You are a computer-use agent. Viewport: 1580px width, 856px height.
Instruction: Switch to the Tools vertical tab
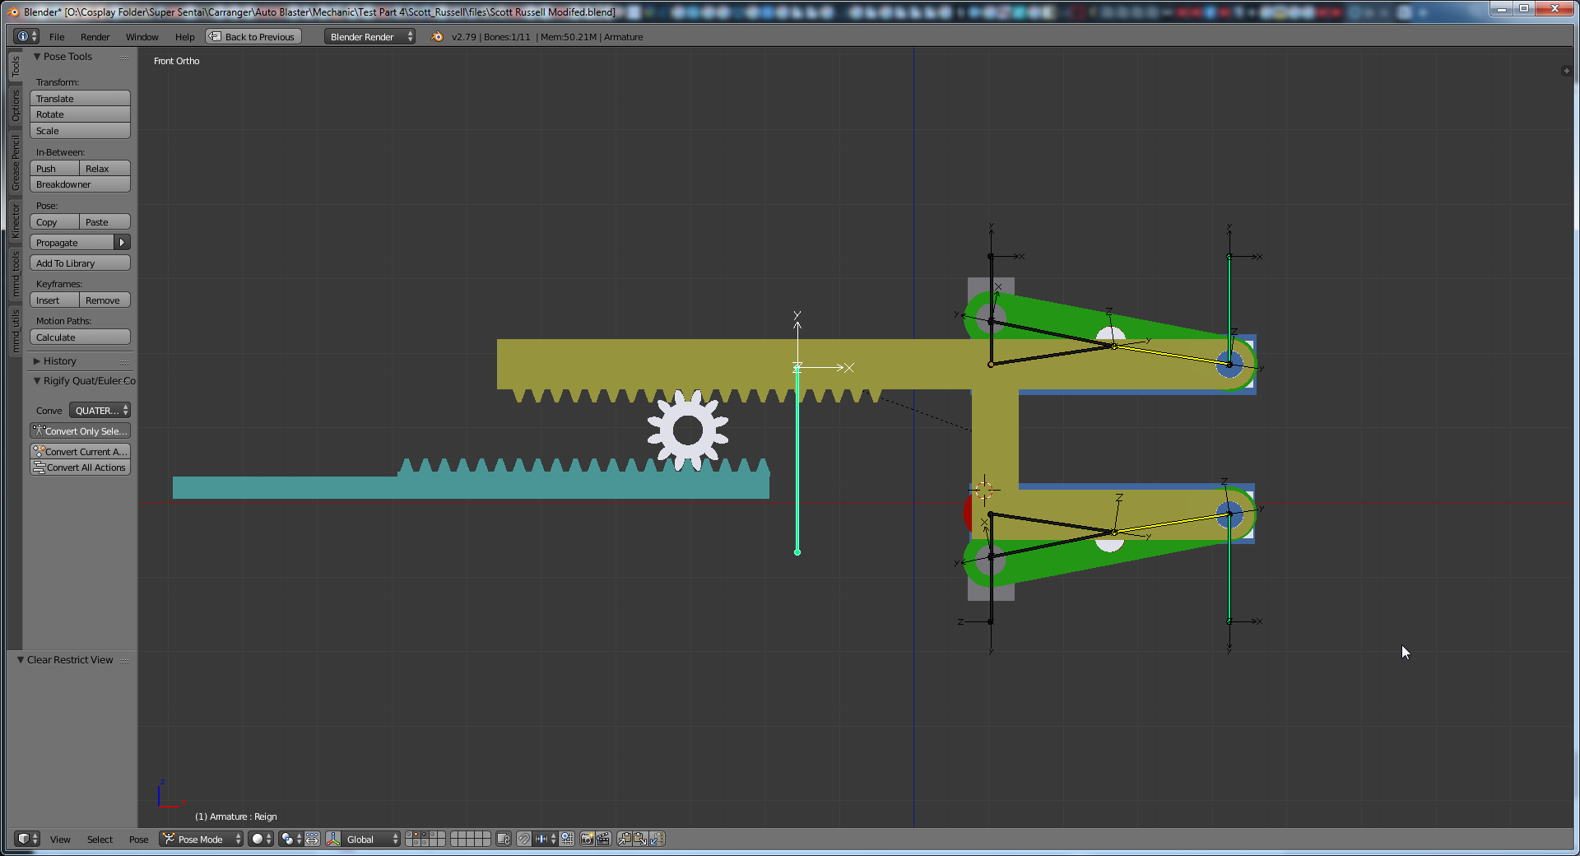[x=15, y=66]
